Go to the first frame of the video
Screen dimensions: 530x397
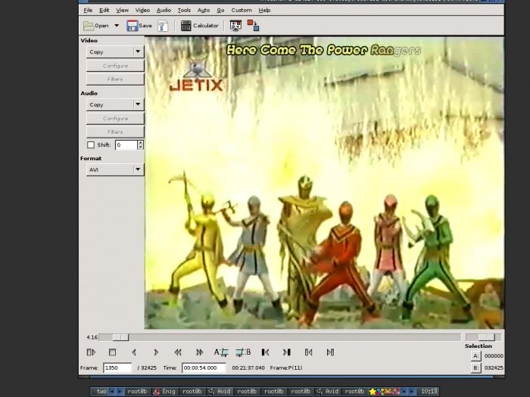pyautogui.click(x=309, y=352)
